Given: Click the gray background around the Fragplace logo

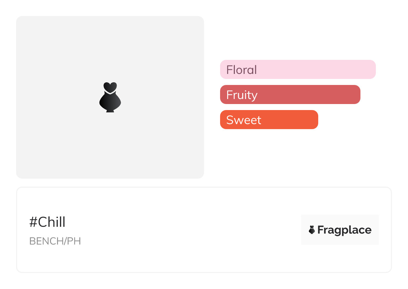Looking at the screenshot, I should [340, 219].
